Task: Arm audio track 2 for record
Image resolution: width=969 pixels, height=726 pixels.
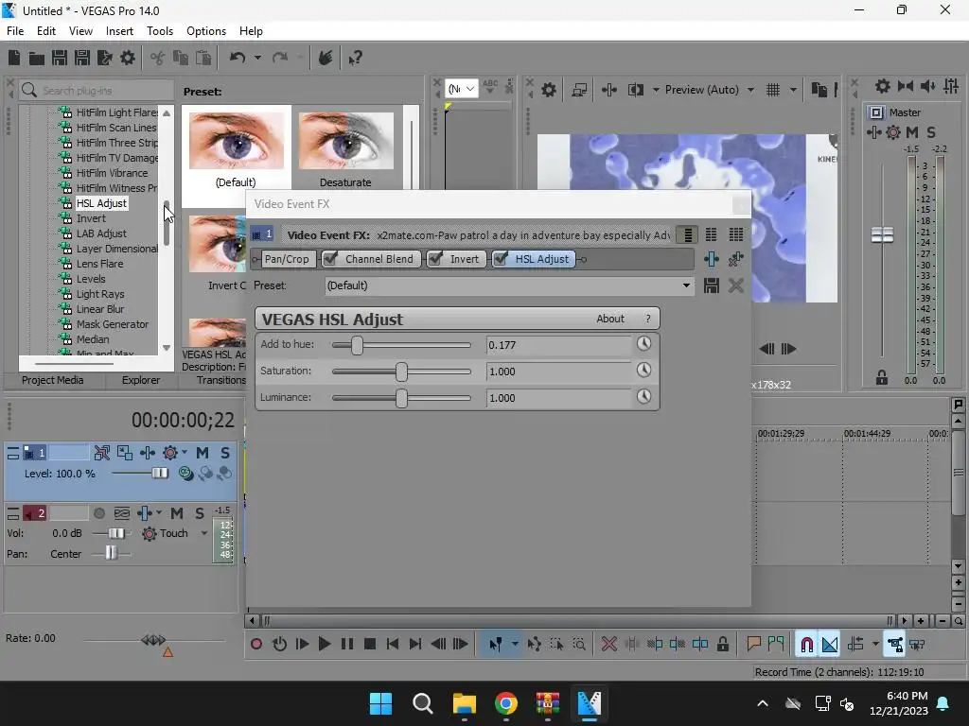Action: pyautogui.click(x=98, y=513)
